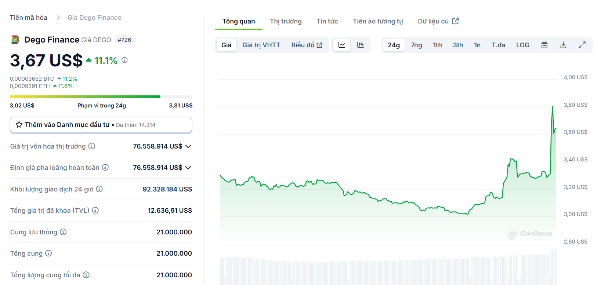Show info for Giá trị vốn hóa thị trường

point(92,146)
